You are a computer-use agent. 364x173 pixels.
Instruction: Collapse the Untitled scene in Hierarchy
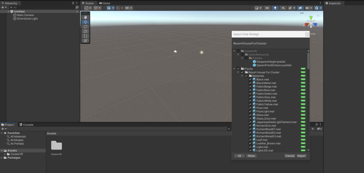(x=9, y=11)
